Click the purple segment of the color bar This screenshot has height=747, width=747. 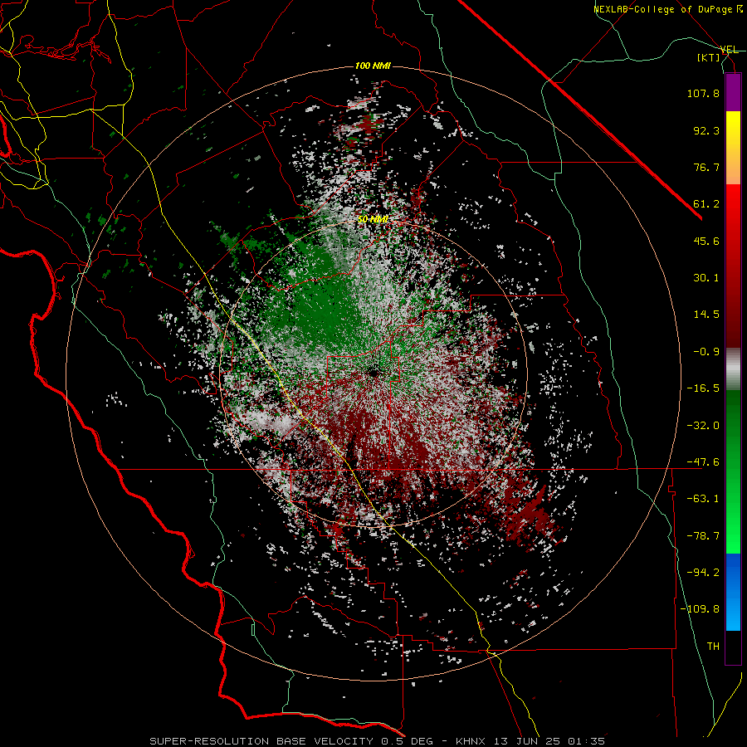click(x=733, y=93)
